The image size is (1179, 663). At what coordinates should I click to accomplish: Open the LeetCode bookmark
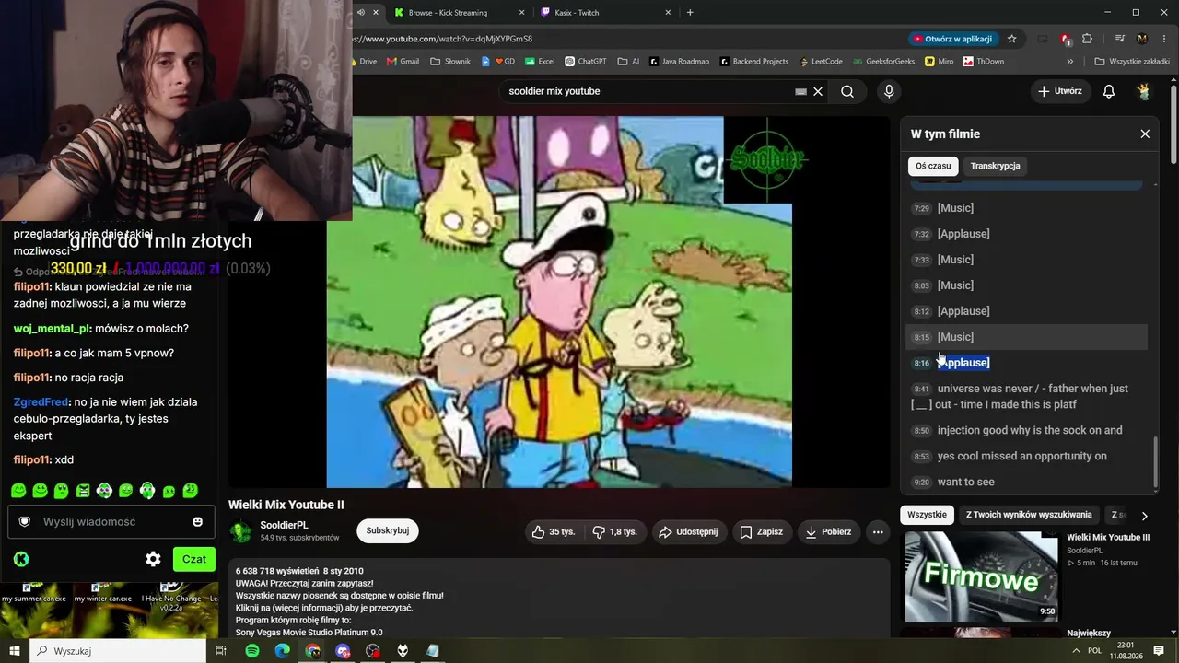tap(820, 62)
